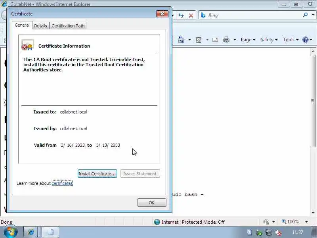Click the security lock icon in status bar
The width and height of the screenshot is (317, 238).
[x=266, y=222]
